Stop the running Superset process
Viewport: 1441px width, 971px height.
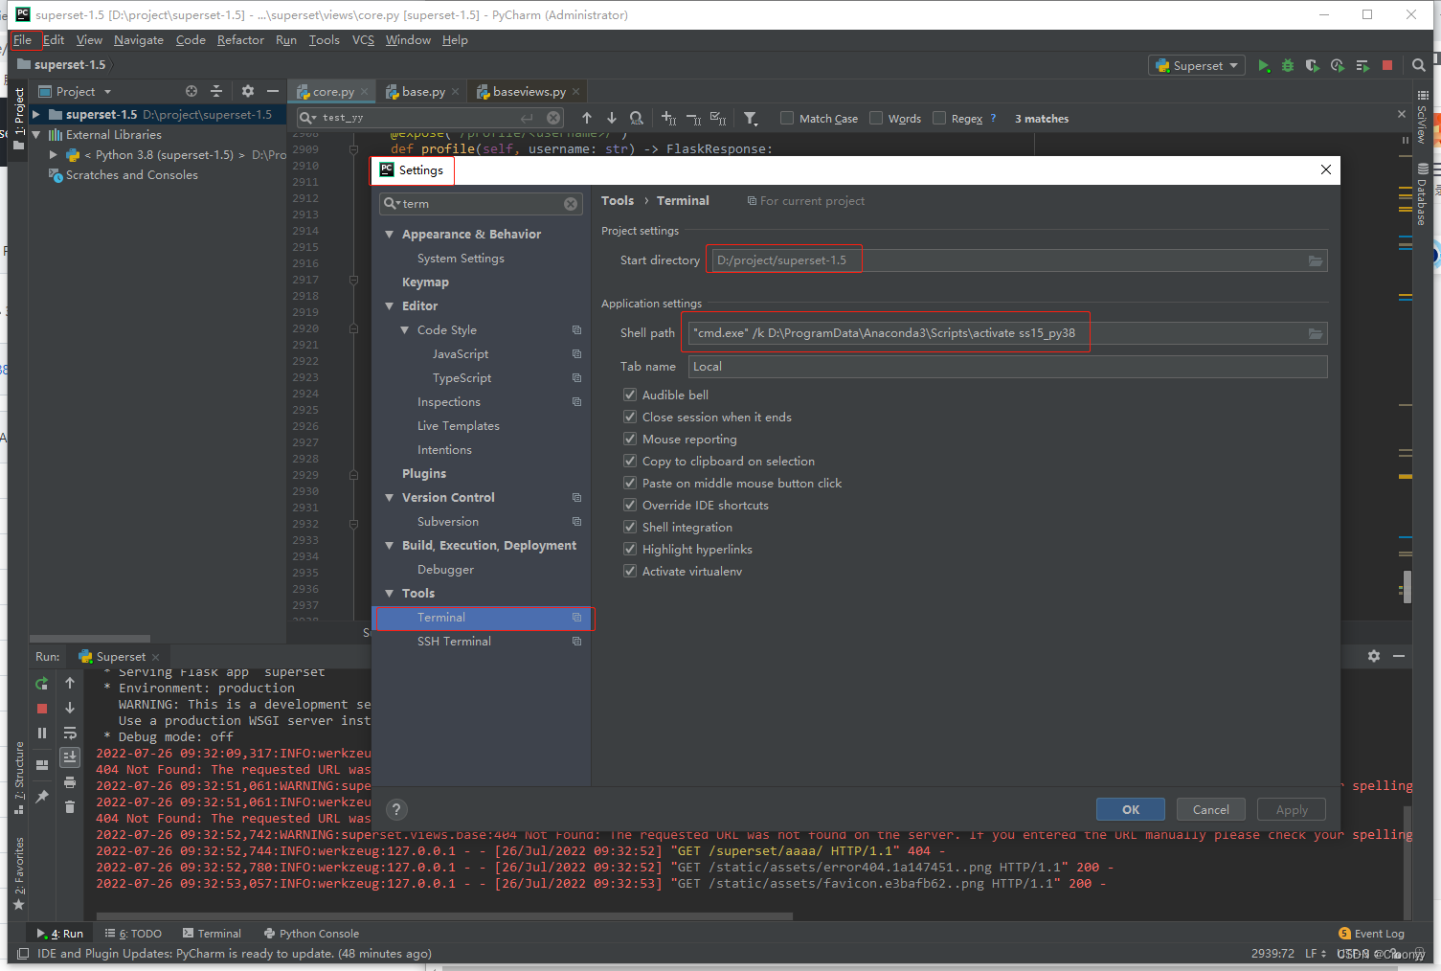point(41,708)
